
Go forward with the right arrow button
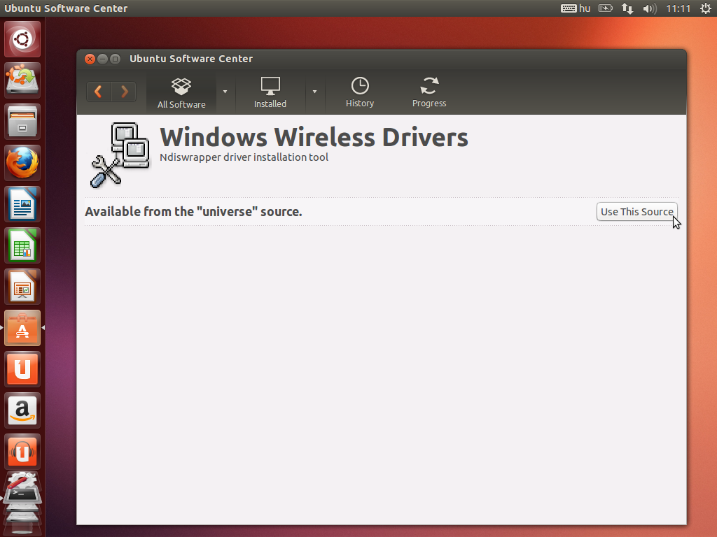coord(124,92)
